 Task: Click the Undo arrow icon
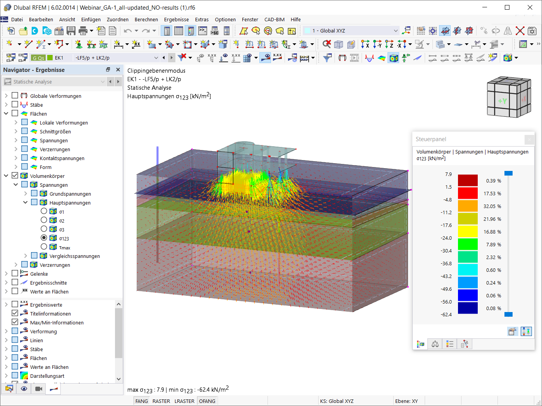tap(127, 31)
